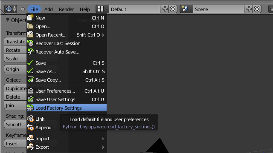Image resolution: width=273 pixels, height=153 pixels.
Task: Expand the Open Recent submenu arrow
Action: click(x=103, y=35)
